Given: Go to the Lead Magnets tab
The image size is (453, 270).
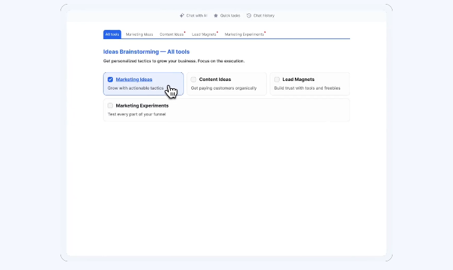Looking at the screenshot, I should pos(204,34).
